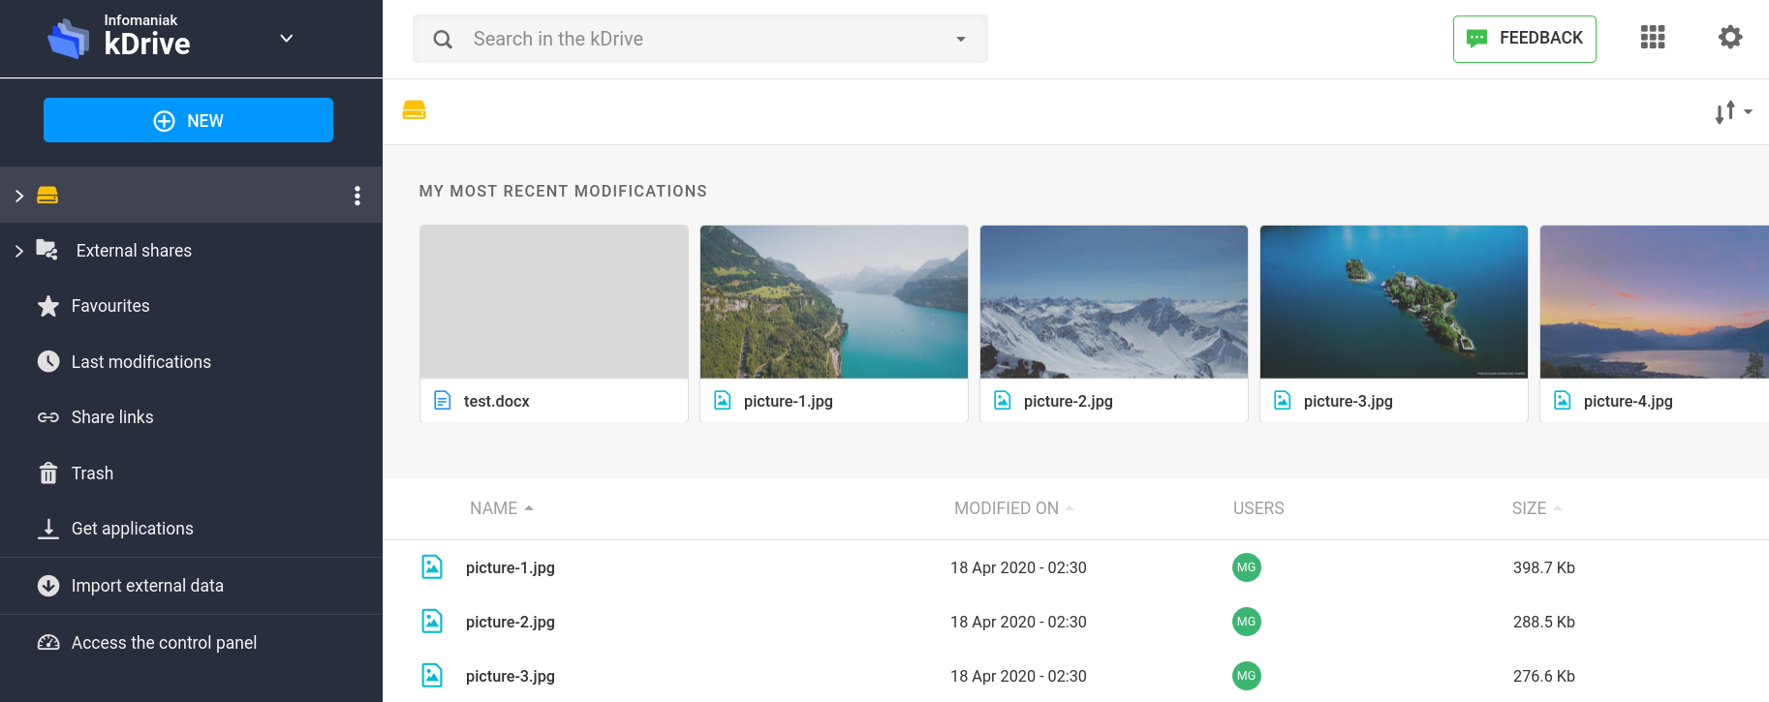Click the FEEDBACK button

(x=1525, y=39)
